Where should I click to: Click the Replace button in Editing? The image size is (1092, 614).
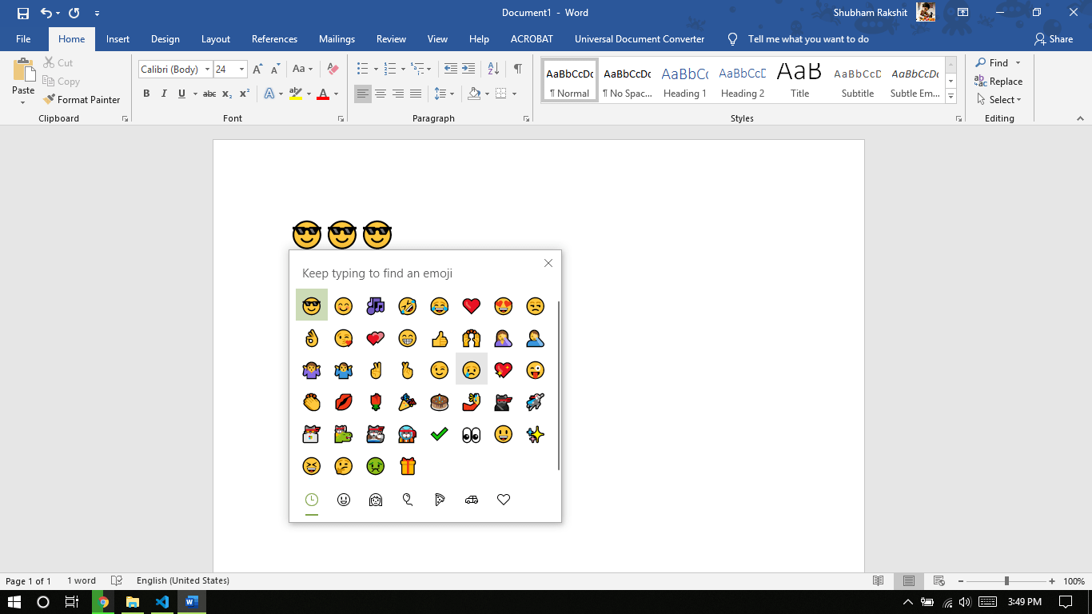(999, 81)
